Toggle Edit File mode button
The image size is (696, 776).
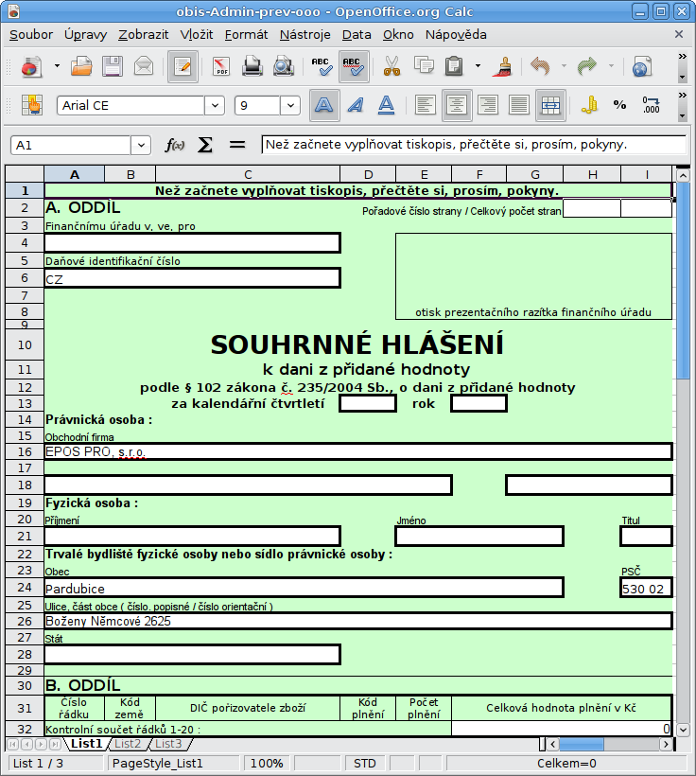[x=183, y=67]
